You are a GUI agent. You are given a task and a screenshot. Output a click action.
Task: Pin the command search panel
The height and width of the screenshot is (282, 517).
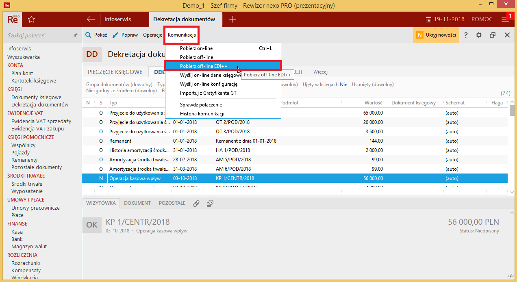point(75,35)
